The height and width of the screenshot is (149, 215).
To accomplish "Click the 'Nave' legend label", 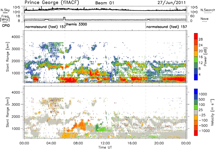I will [x=205, y=19].
